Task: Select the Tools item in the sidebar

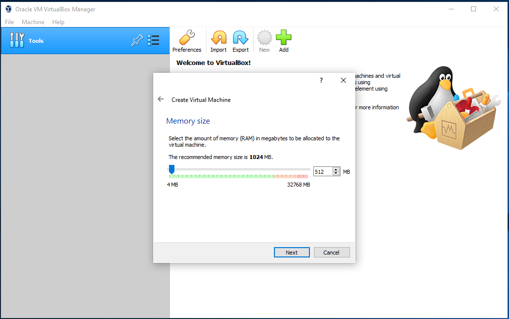Action: (x=85, y=40)
